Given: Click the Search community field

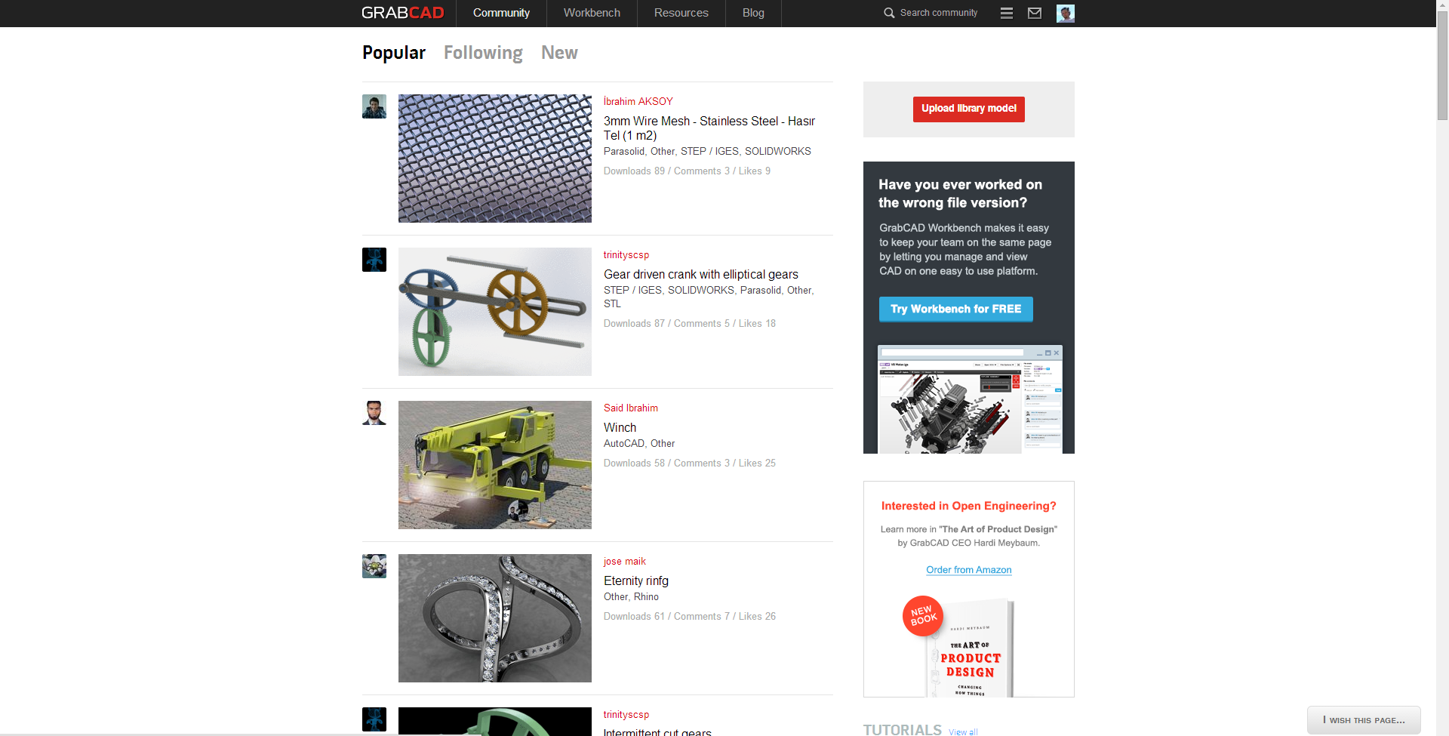Looking at the screenshot, I should (x=939, y=13).
